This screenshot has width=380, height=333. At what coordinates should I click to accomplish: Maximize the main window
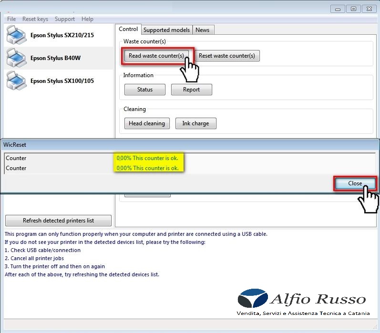(354, 9)
